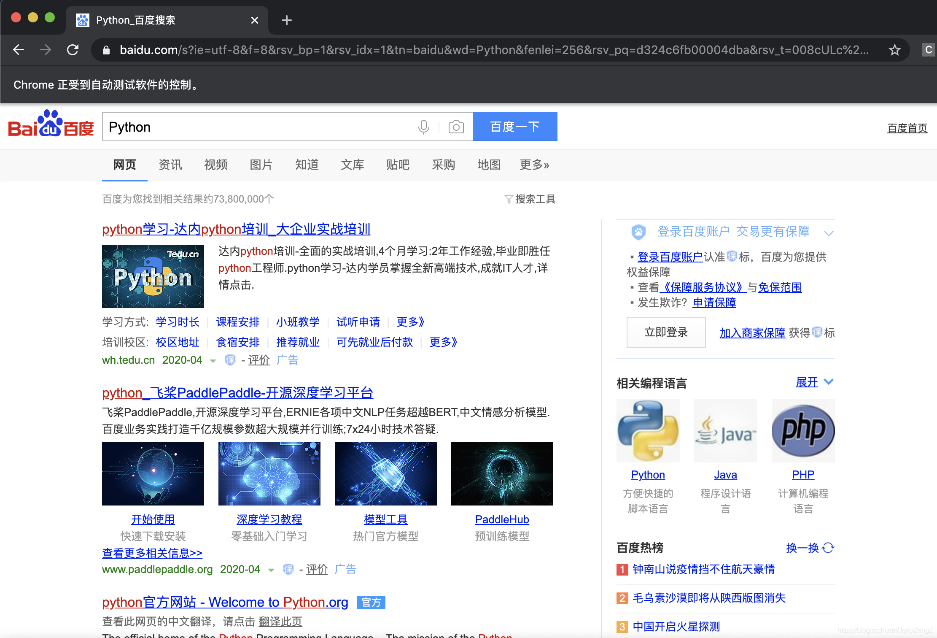Screen dimensions: 937x638
Task: Open the 贴吧 tab
Action: [x=398, y=165]
